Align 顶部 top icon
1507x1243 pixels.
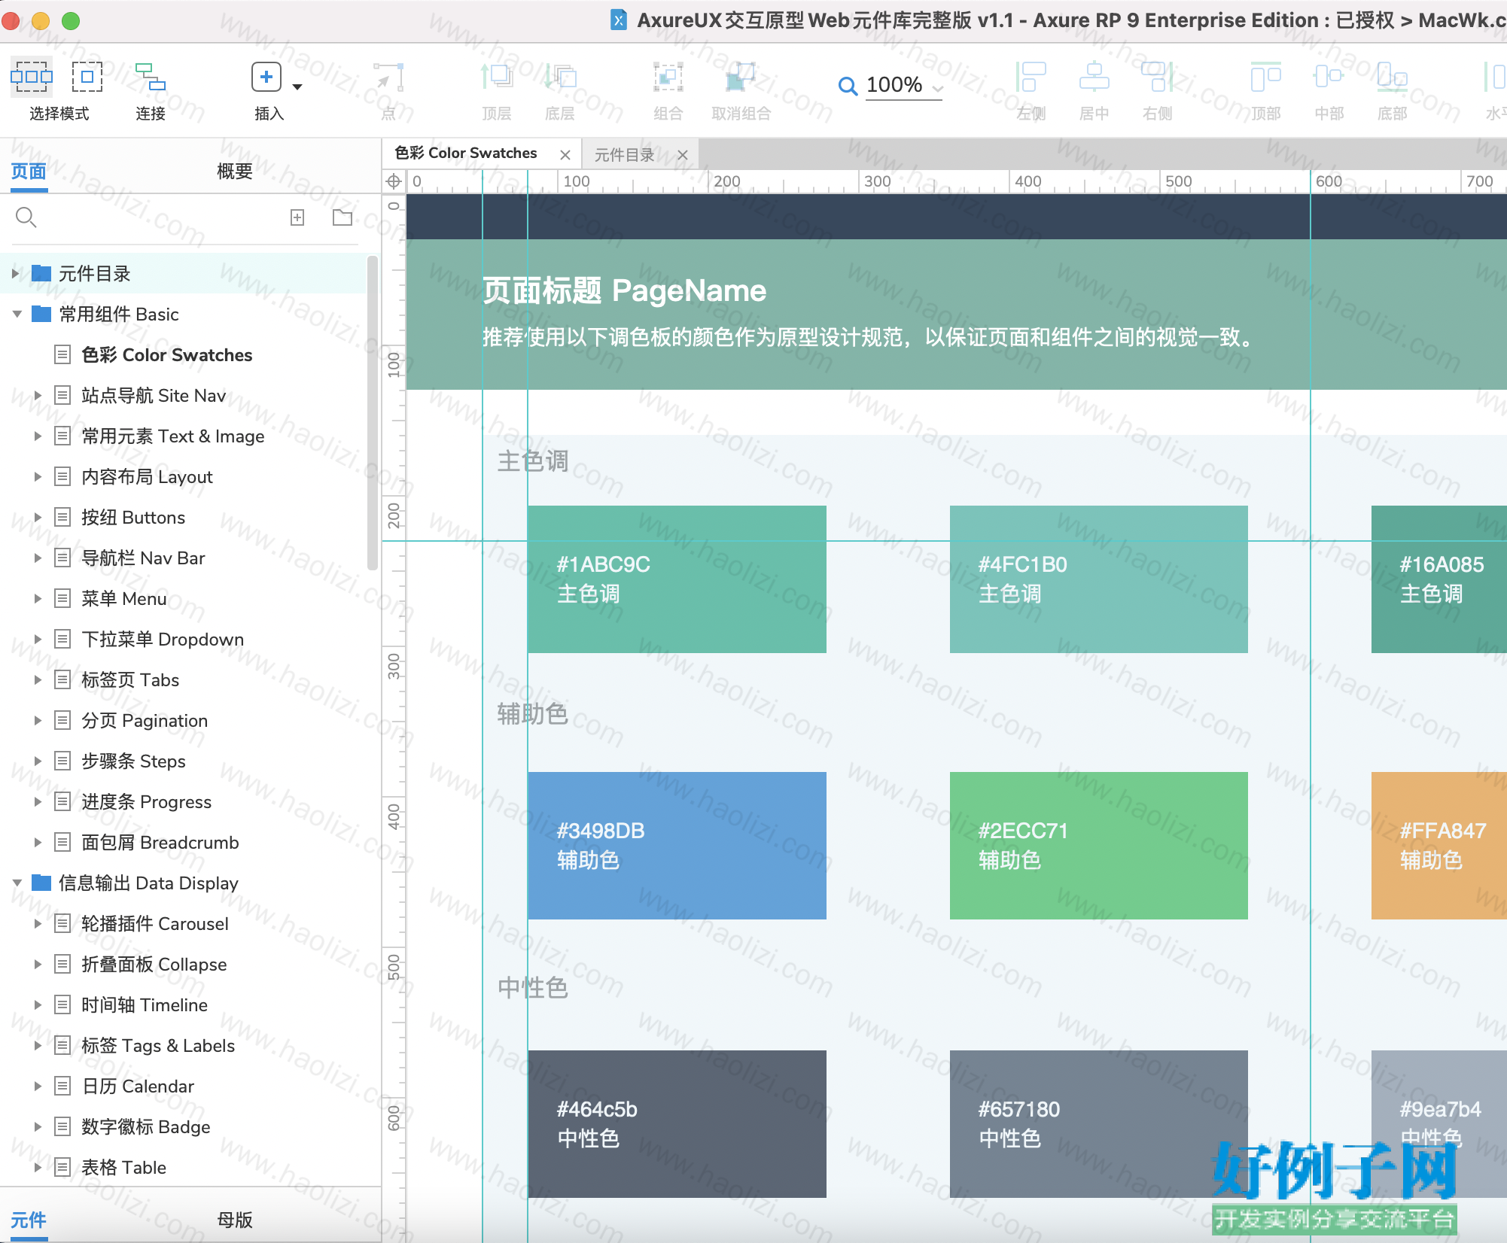[x=1265, y=77]
